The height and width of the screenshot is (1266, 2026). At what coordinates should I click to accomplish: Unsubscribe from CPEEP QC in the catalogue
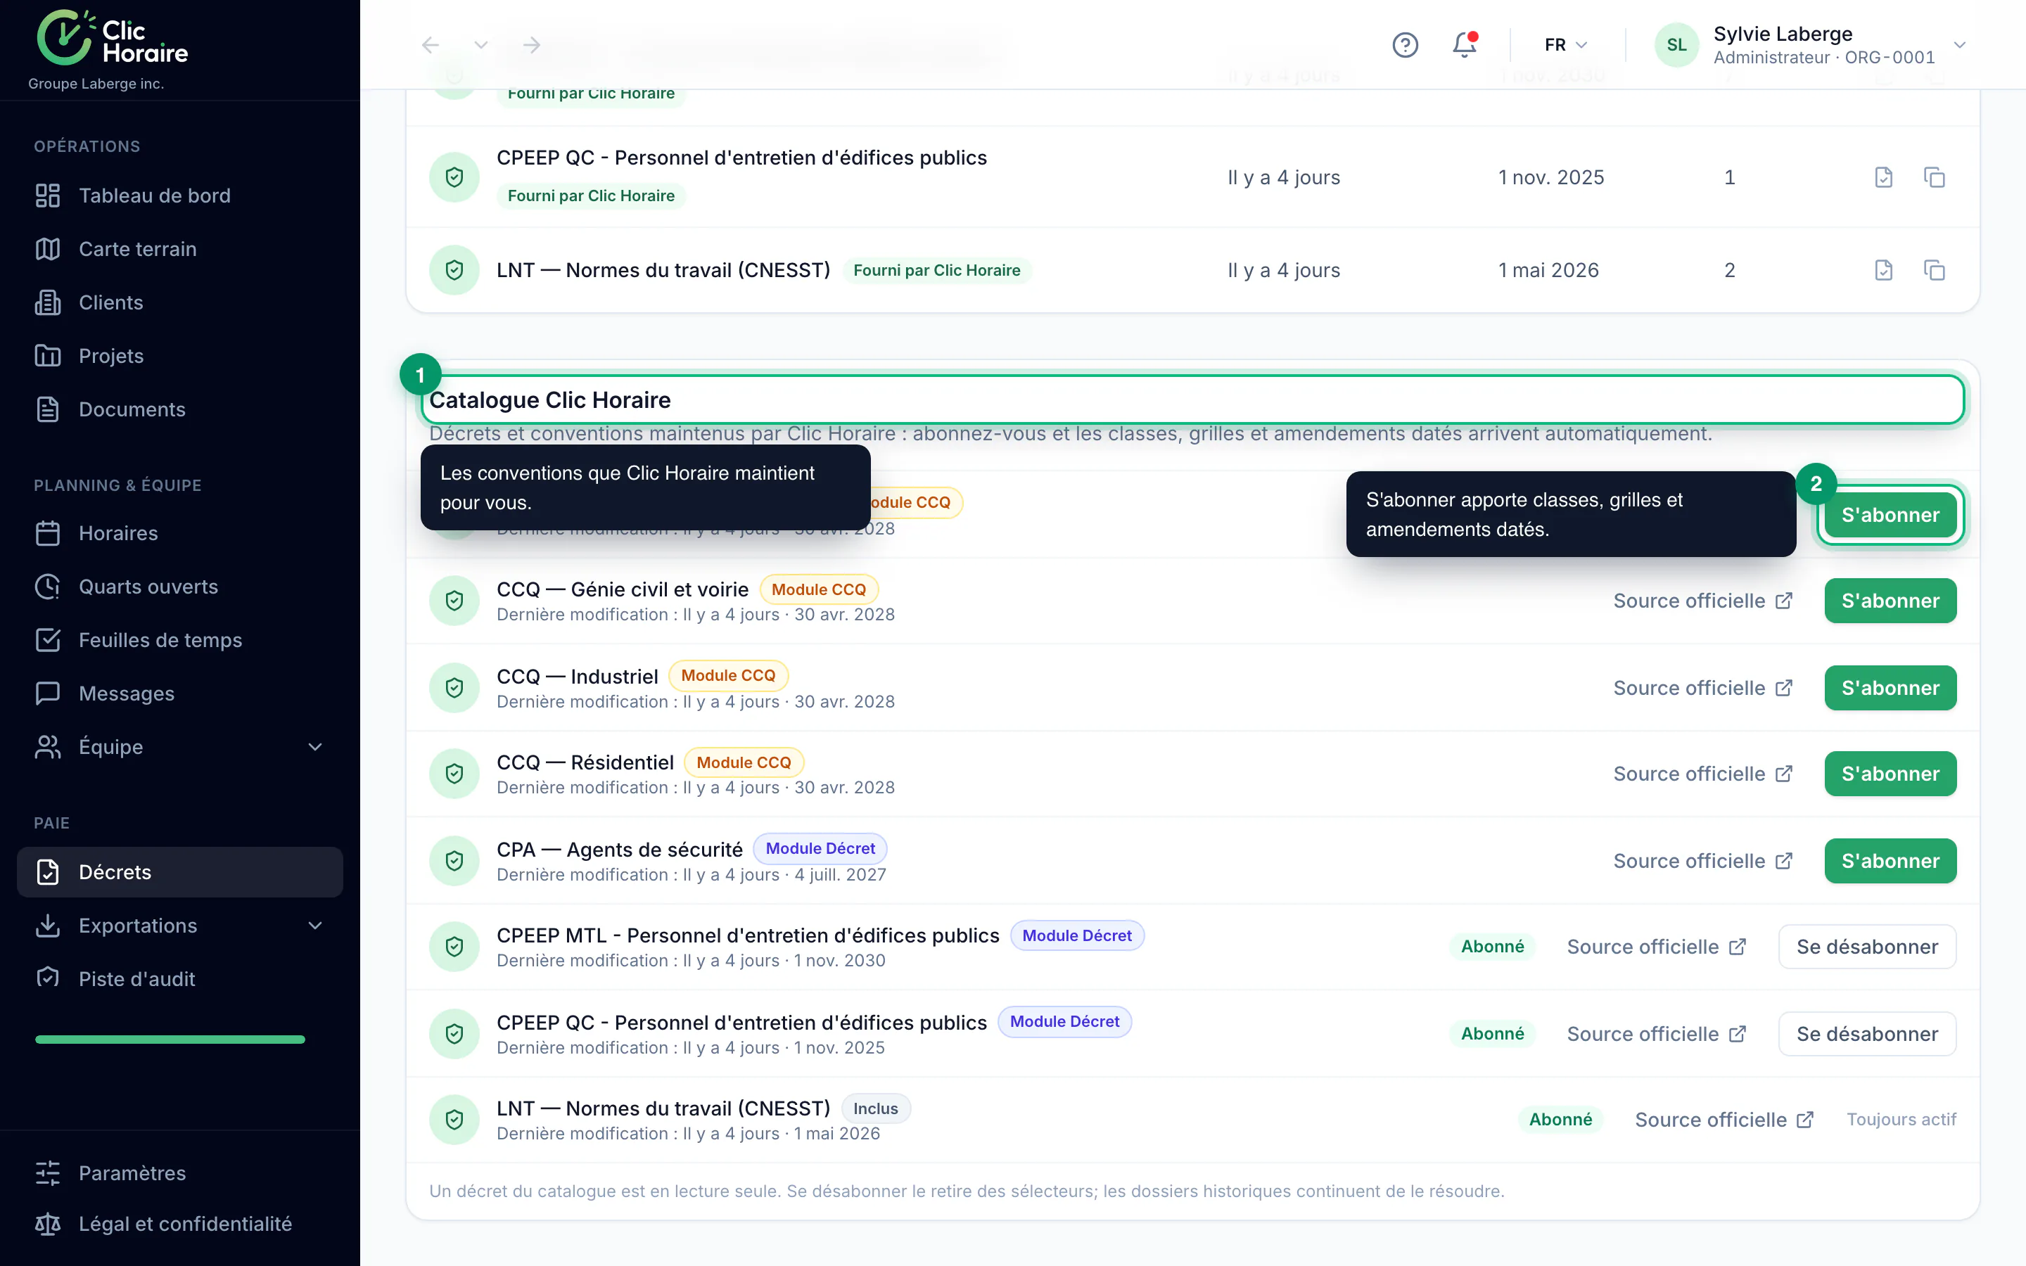[1867, 1034]
